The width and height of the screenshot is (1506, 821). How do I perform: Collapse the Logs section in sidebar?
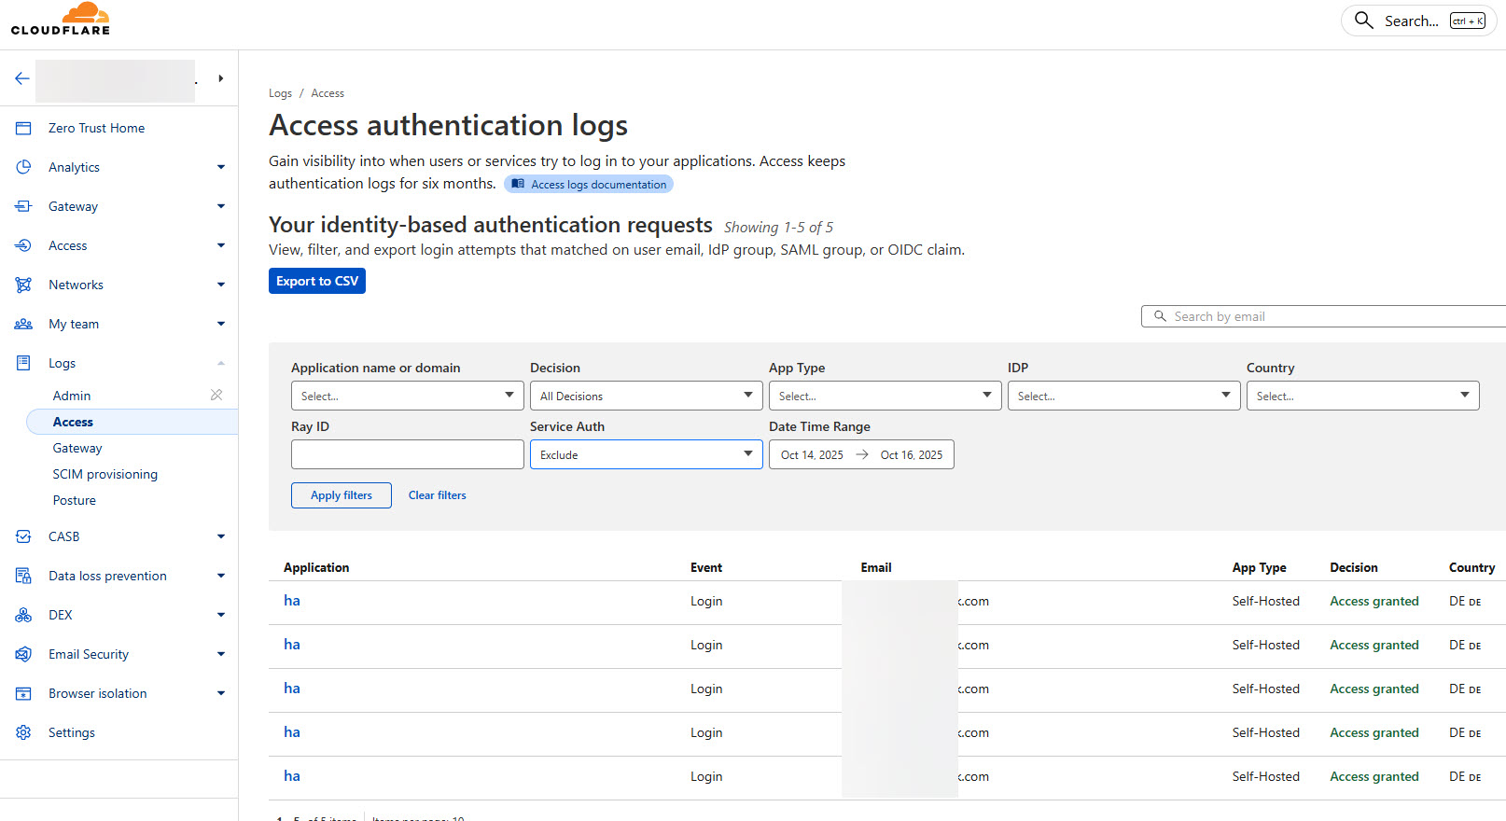pyautogui.click(x=220, y=363)
